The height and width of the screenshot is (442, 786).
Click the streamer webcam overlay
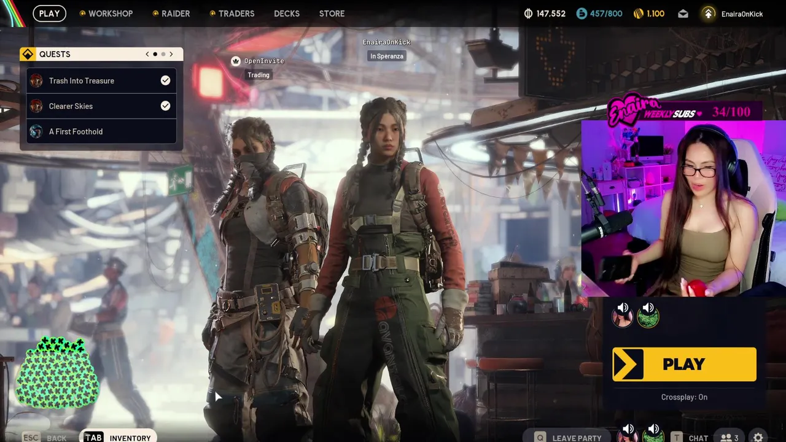(x=683, y=209)
